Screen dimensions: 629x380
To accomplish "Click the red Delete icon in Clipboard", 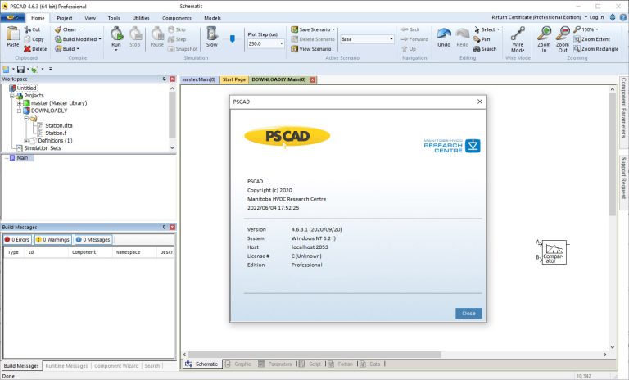I will tap(27, 49).
